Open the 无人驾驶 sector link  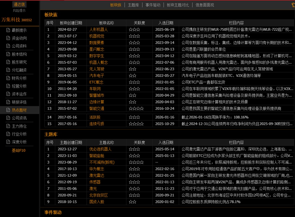point(97,69)
